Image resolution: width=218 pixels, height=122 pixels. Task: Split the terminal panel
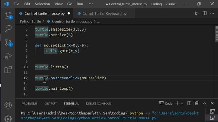coord(189,103)
